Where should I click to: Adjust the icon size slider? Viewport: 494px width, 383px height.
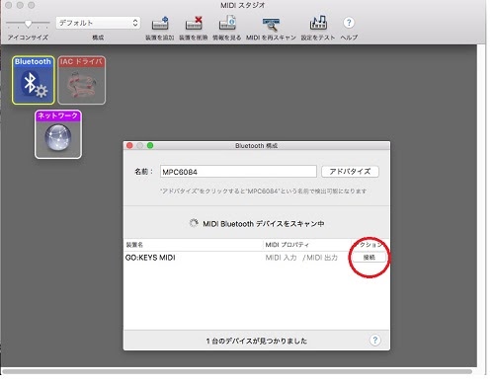tap(28, 24)
